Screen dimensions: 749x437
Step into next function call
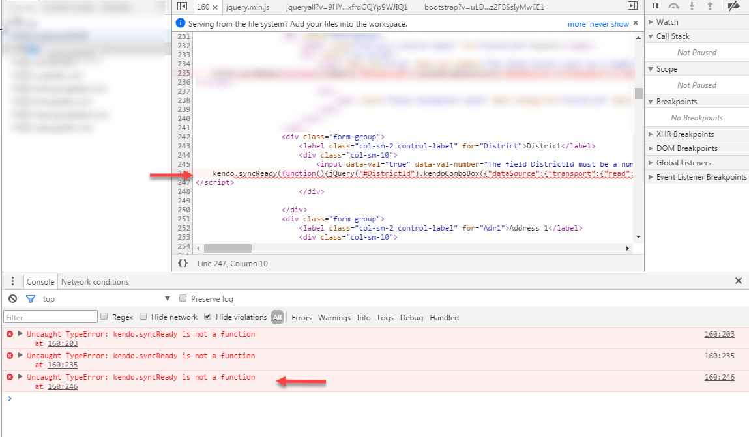click(x=692, y=7)
